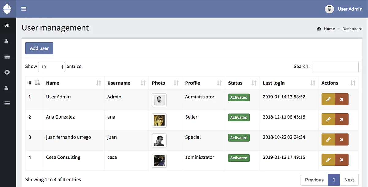Click the Add user button

tap(39, 48)
